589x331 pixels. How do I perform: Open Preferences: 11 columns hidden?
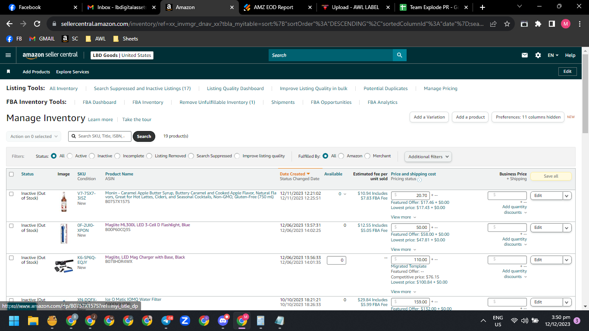pyautogui.click(x=528, y=117)
